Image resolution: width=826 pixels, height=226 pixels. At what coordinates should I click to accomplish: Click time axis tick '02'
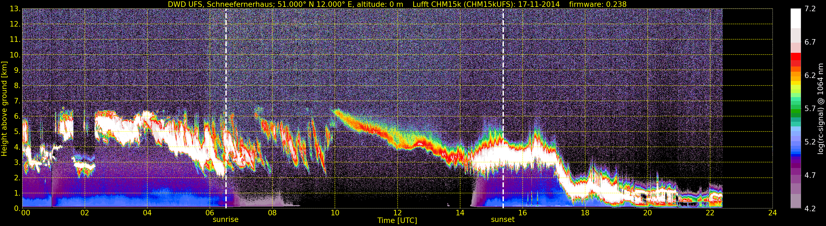pyautogui.click(x=85, y=213)
